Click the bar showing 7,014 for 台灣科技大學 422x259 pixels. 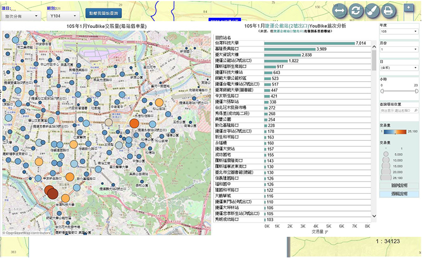310,43
